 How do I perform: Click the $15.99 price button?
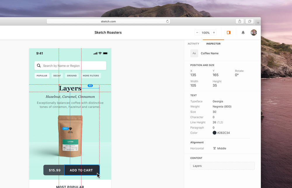(x=54, y=170)
